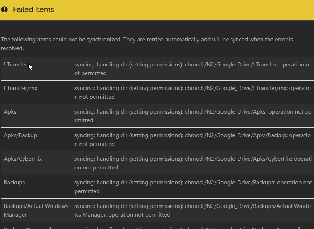Click error message for '! Transfer' row
Viewport: 314px width, 229px height.
point(192,69)
